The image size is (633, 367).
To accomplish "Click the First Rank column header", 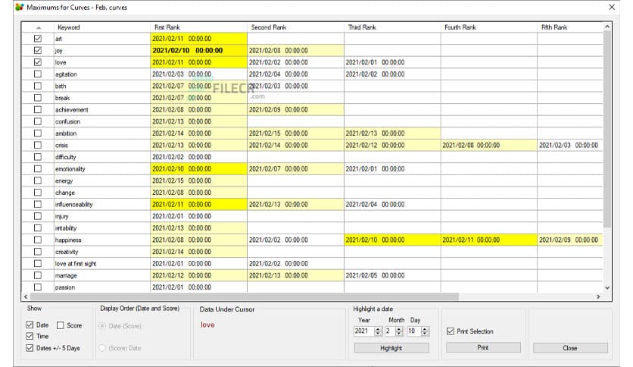I will (x=198, y=27).
